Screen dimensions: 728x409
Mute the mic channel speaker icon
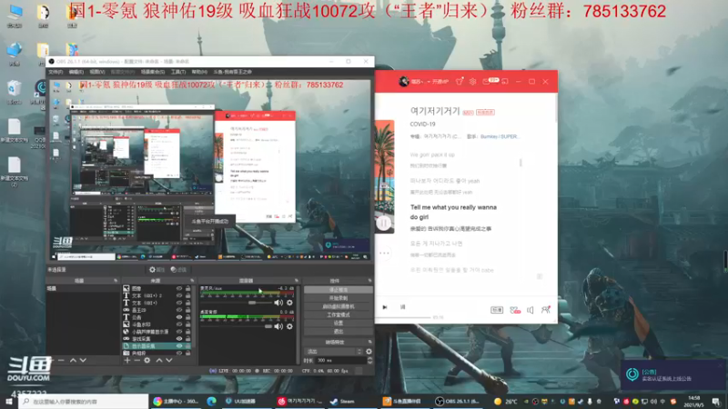tap(278, 303)
